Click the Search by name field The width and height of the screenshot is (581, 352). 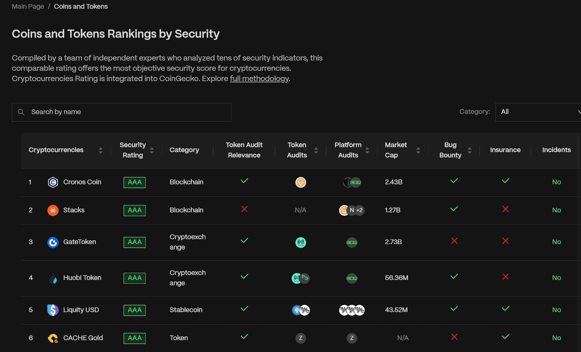(127, 112)
